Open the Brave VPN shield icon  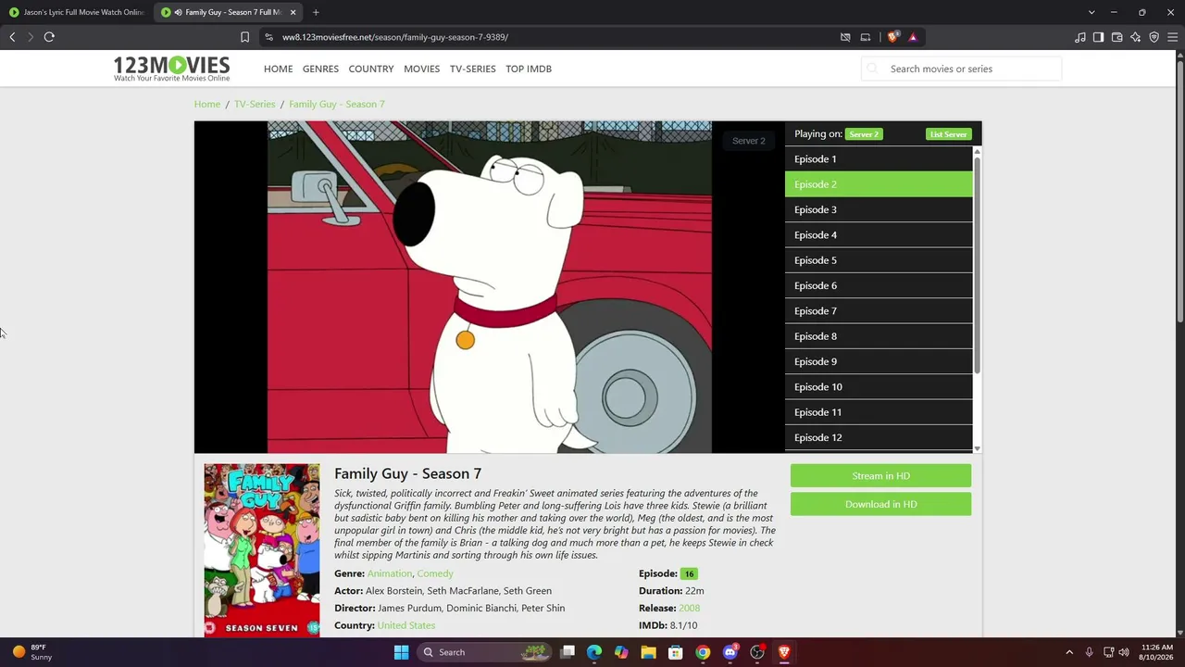pyautogui.click(x=1154, y=37)
